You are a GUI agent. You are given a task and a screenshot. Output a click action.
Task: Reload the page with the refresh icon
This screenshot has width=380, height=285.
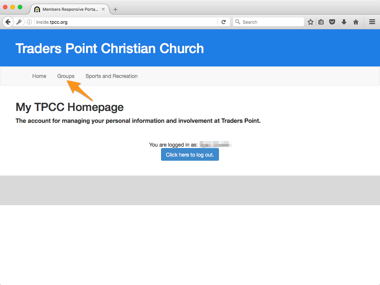224,22
